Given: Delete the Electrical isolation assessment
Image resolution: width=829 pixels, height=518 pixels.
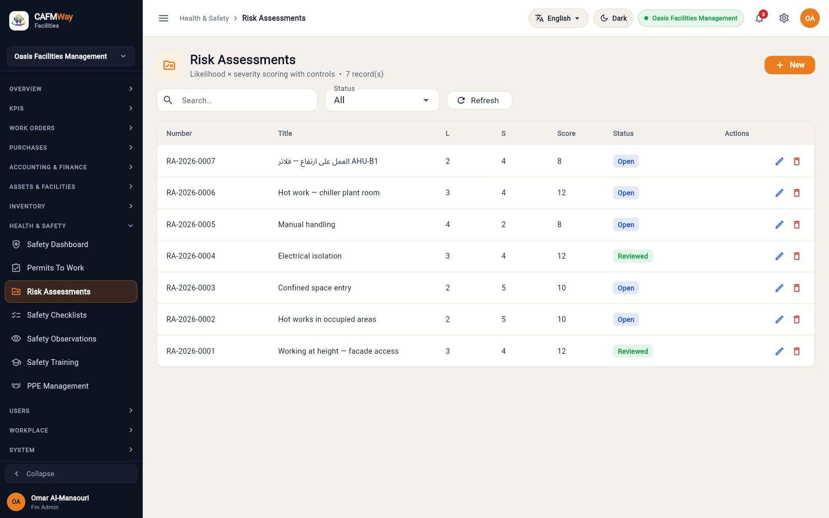Looking at the screenshot, I should pos(797,256).
